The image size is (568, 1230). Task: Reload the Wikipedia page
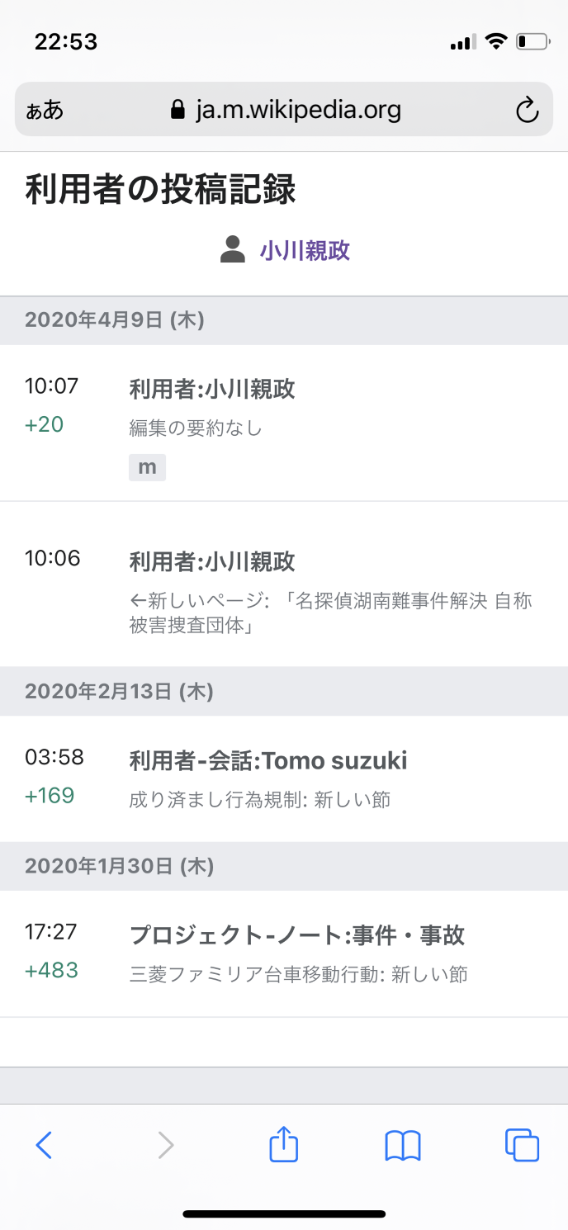pyautogui.click(x=527, y=110)
